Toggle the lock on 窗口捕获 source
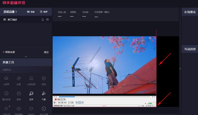The height and width of the screenshot is (115, 198). click(43, 20)
